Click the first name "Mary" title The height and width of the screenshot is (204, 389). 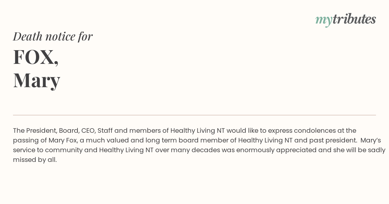click(37, 81)
